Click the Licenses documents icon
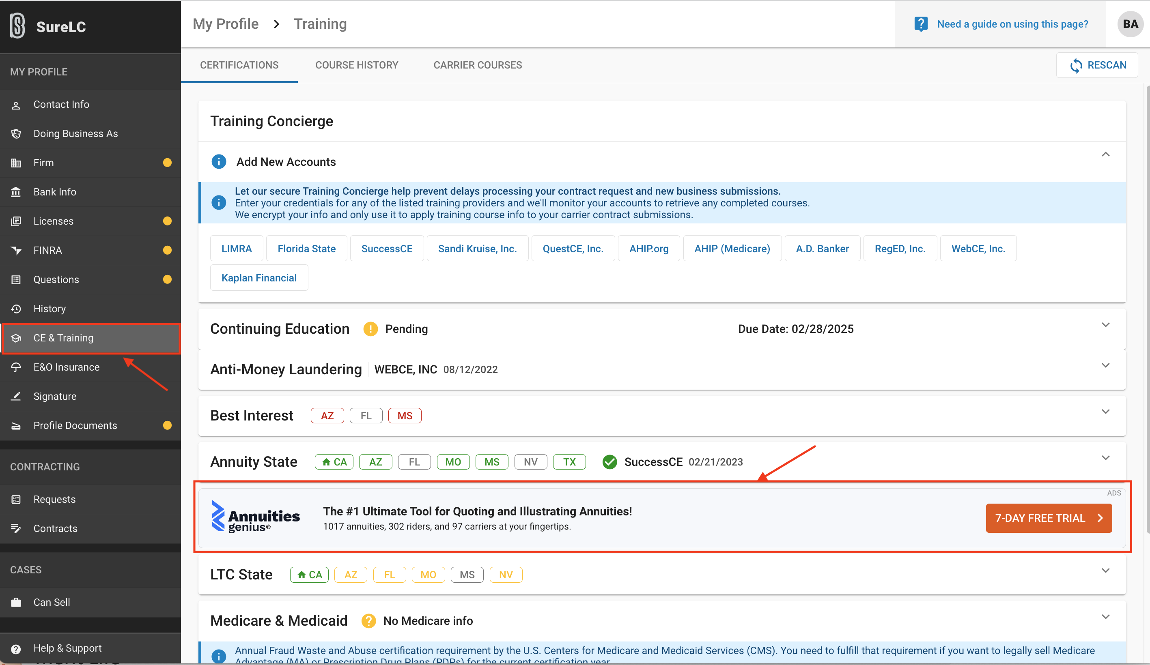1150x665 pixels. point(16,222)
